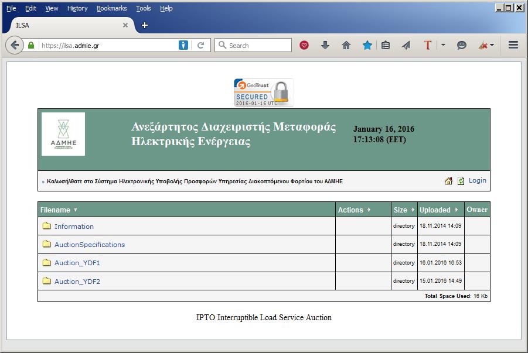Maximize the browser window
Screen dimensions: 528x353
click(509, 8)
